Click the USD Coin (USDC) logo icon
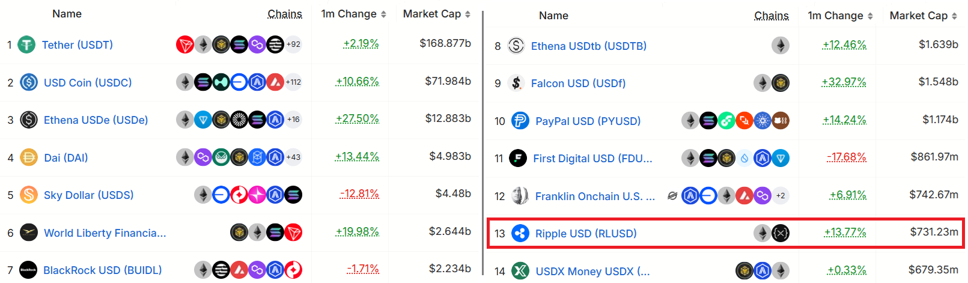Screen dimensions: 968x283 tap(29, 82)
